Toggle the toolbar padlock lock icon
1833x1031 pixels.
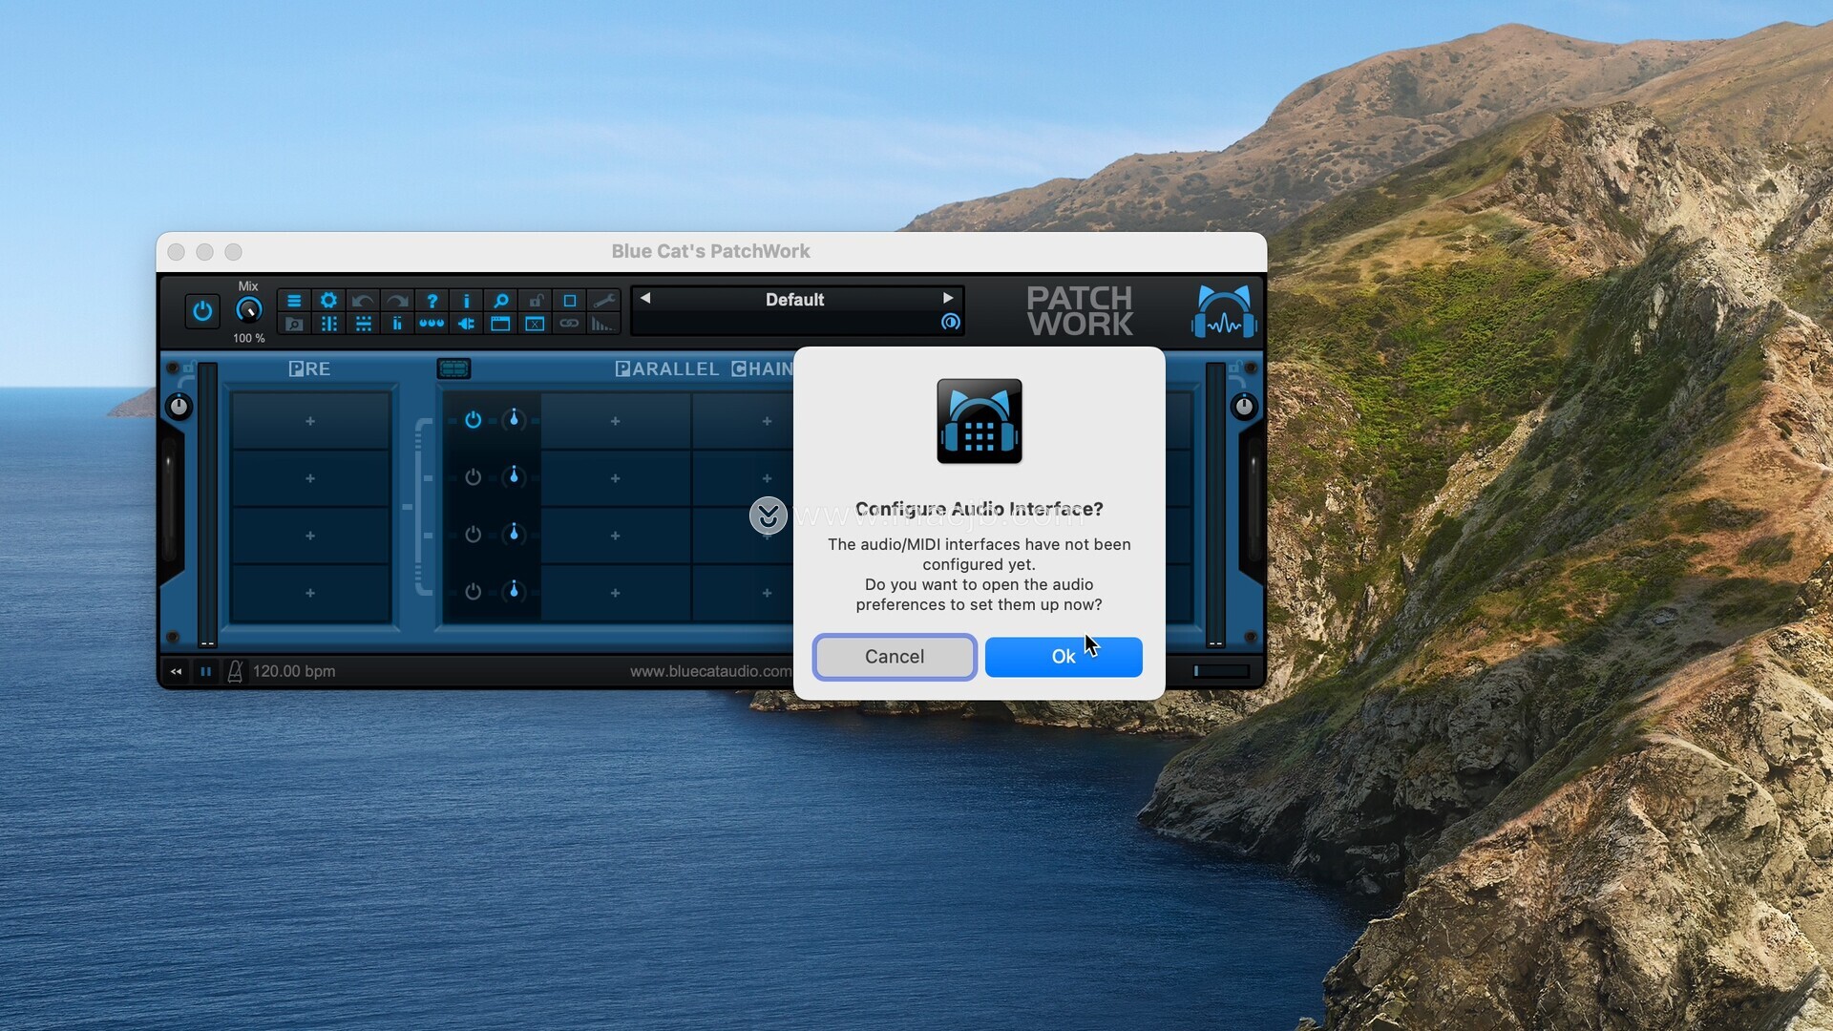(x=536, y=301)
